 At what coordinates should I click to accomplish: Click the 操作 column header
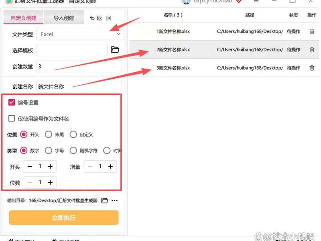coord(312,15)
